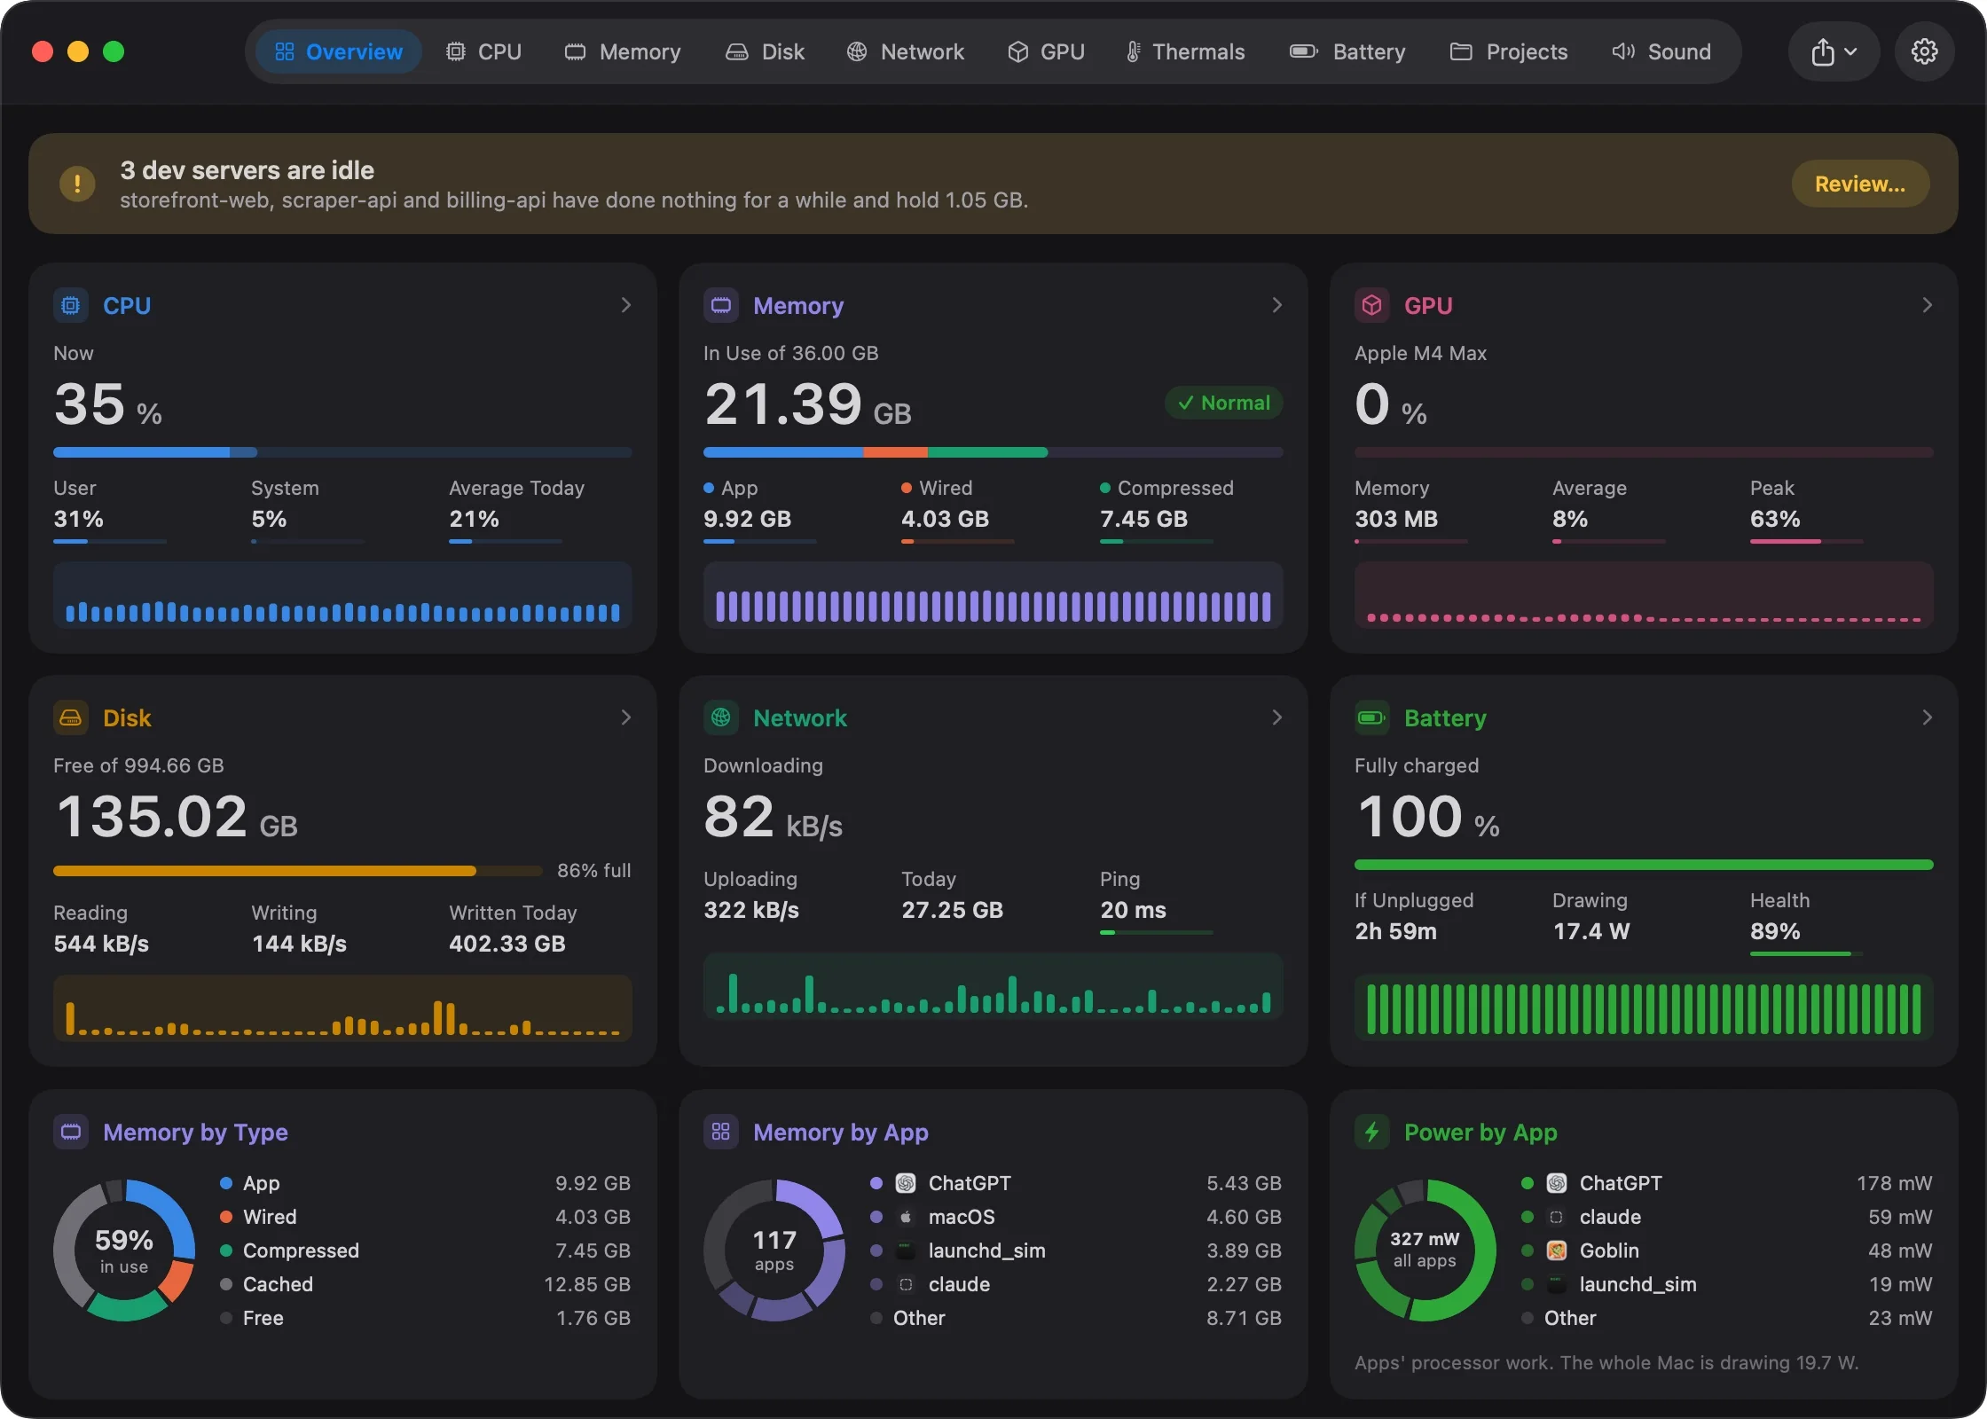
Task: Click the battery charge level bar
Action: (x=1644, y=865)
